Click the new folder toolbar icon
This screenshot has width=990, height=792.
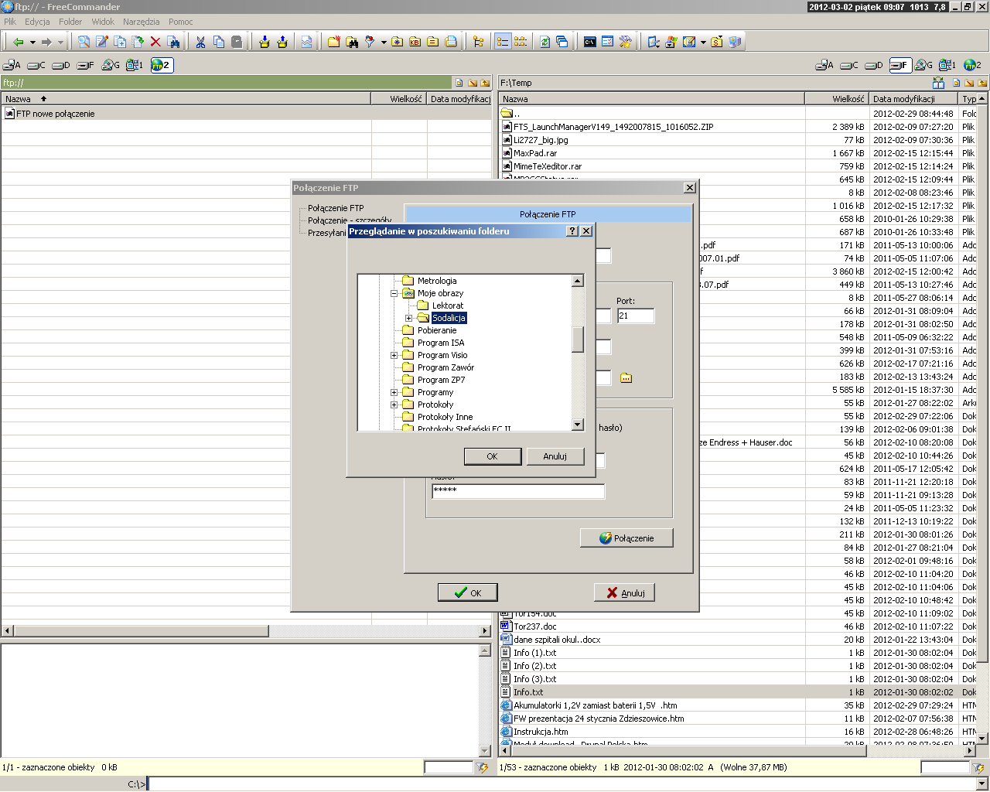334,42
